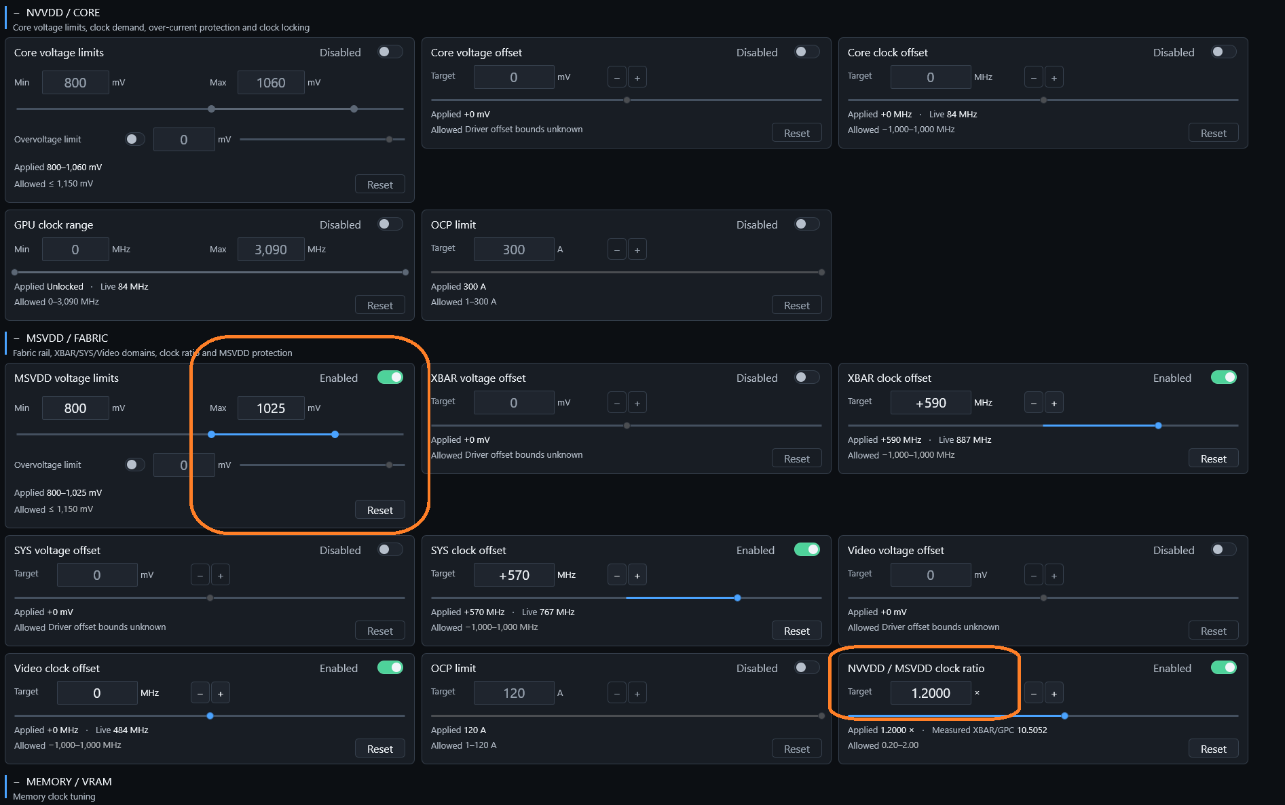Click plus button for NVVDD / CORE OCP limit 300 A
The image size is (1285, 805).
tap(637, 250)
